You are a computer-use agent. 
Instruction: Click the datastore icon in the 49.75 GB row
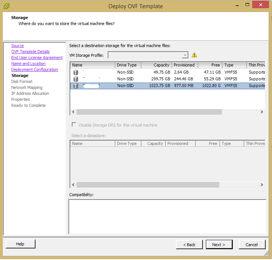point(76,72)
